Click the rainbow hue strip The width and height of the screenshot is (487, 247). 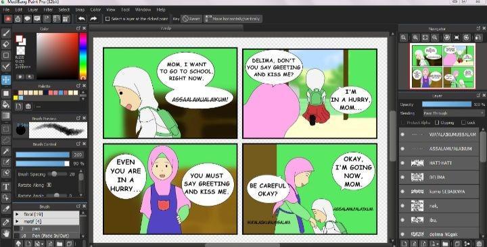coord(83,56)
